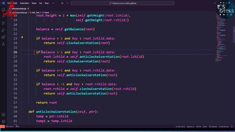The width and height of the screenshot is (235, 132).
Task: Open the View menu
Action: (34, 3)
